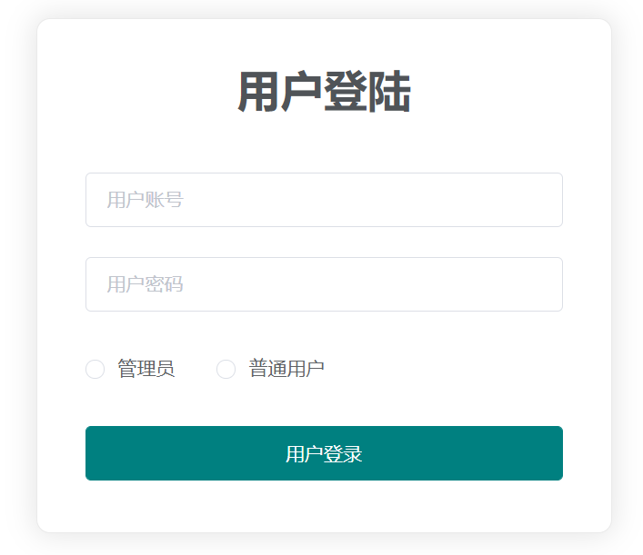The height and width of the screenshot is (555, 643).
Task: Select the 普通用户 radio button
Action: [x=226, y=369]
